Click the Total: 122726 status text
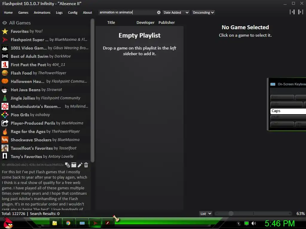Image resolution: width=306 pixels, height=229 pixels. tap(13, 213)
